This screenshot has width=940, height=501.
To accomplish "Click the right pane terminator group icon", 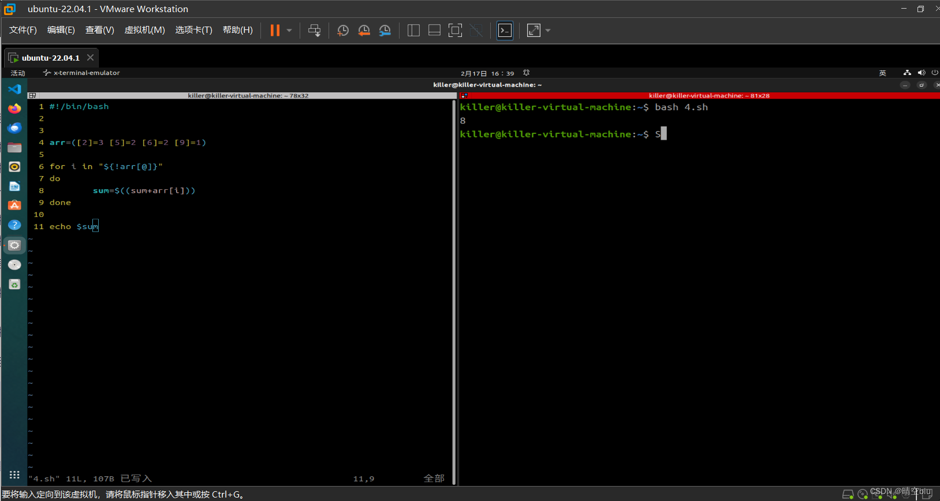I will click(464, 96).
